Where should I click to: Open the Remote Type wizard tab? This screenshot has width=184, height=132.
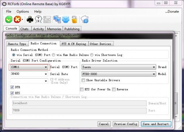(17, 44)
